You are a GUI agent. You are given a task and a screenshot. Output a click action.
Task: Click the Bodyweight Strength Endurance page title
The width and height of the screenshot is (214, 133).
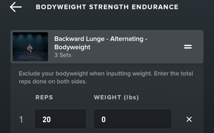pyautogui.click(x=107, y=7)
